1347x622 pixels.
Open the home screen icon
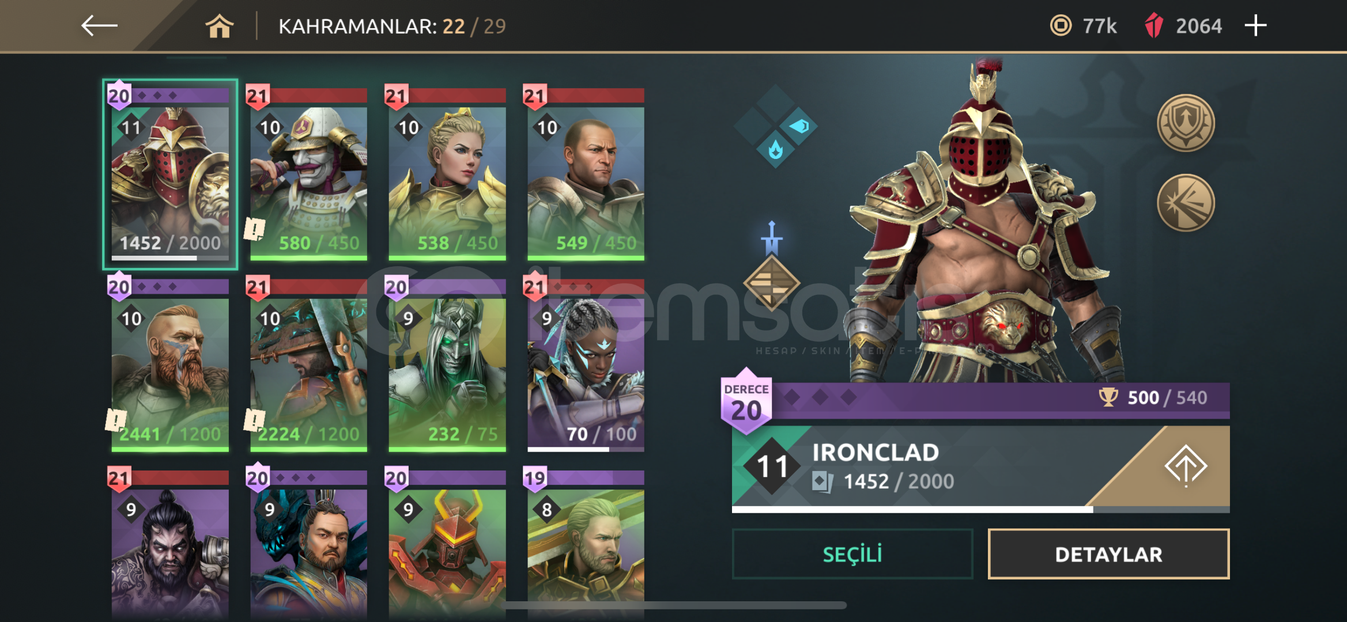(x=219, y=26)
